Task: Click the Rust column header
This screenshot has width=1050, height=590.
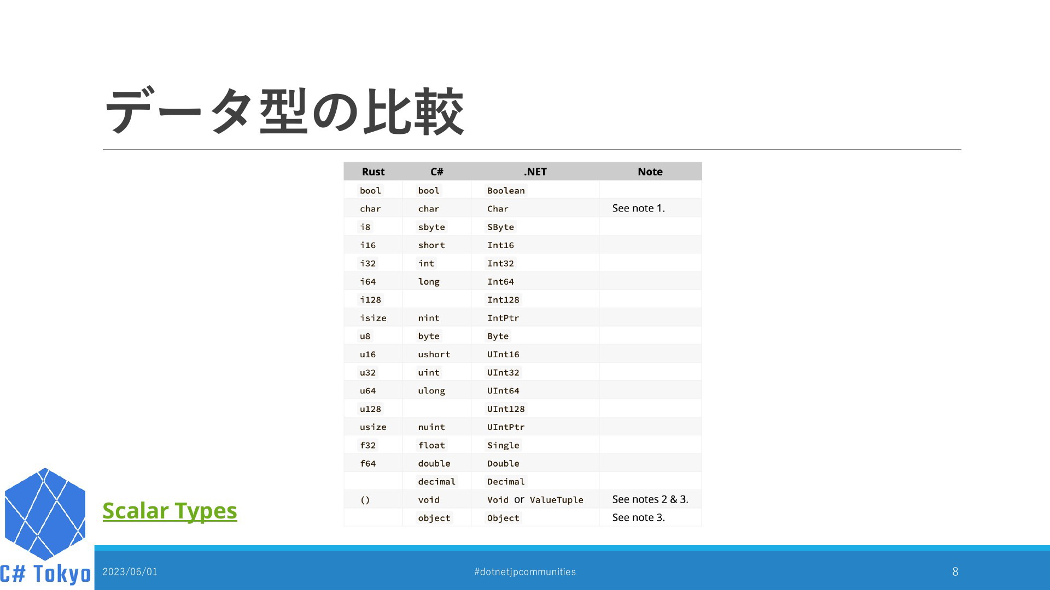Action: pyautogui.click(x=373, y=172)
